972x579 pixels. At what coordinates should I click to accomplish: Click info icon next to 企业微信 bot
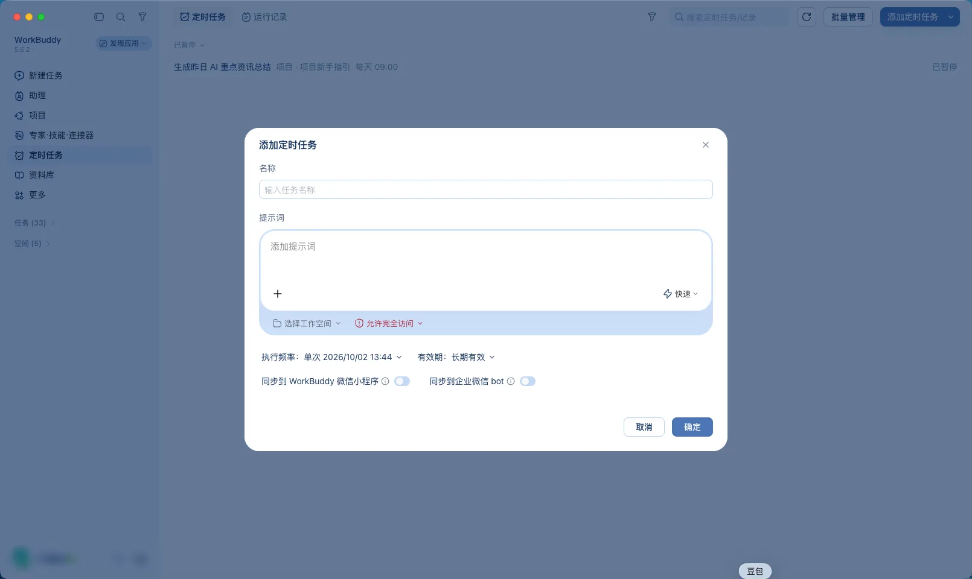pyautogui.click(x=511, y=381)
